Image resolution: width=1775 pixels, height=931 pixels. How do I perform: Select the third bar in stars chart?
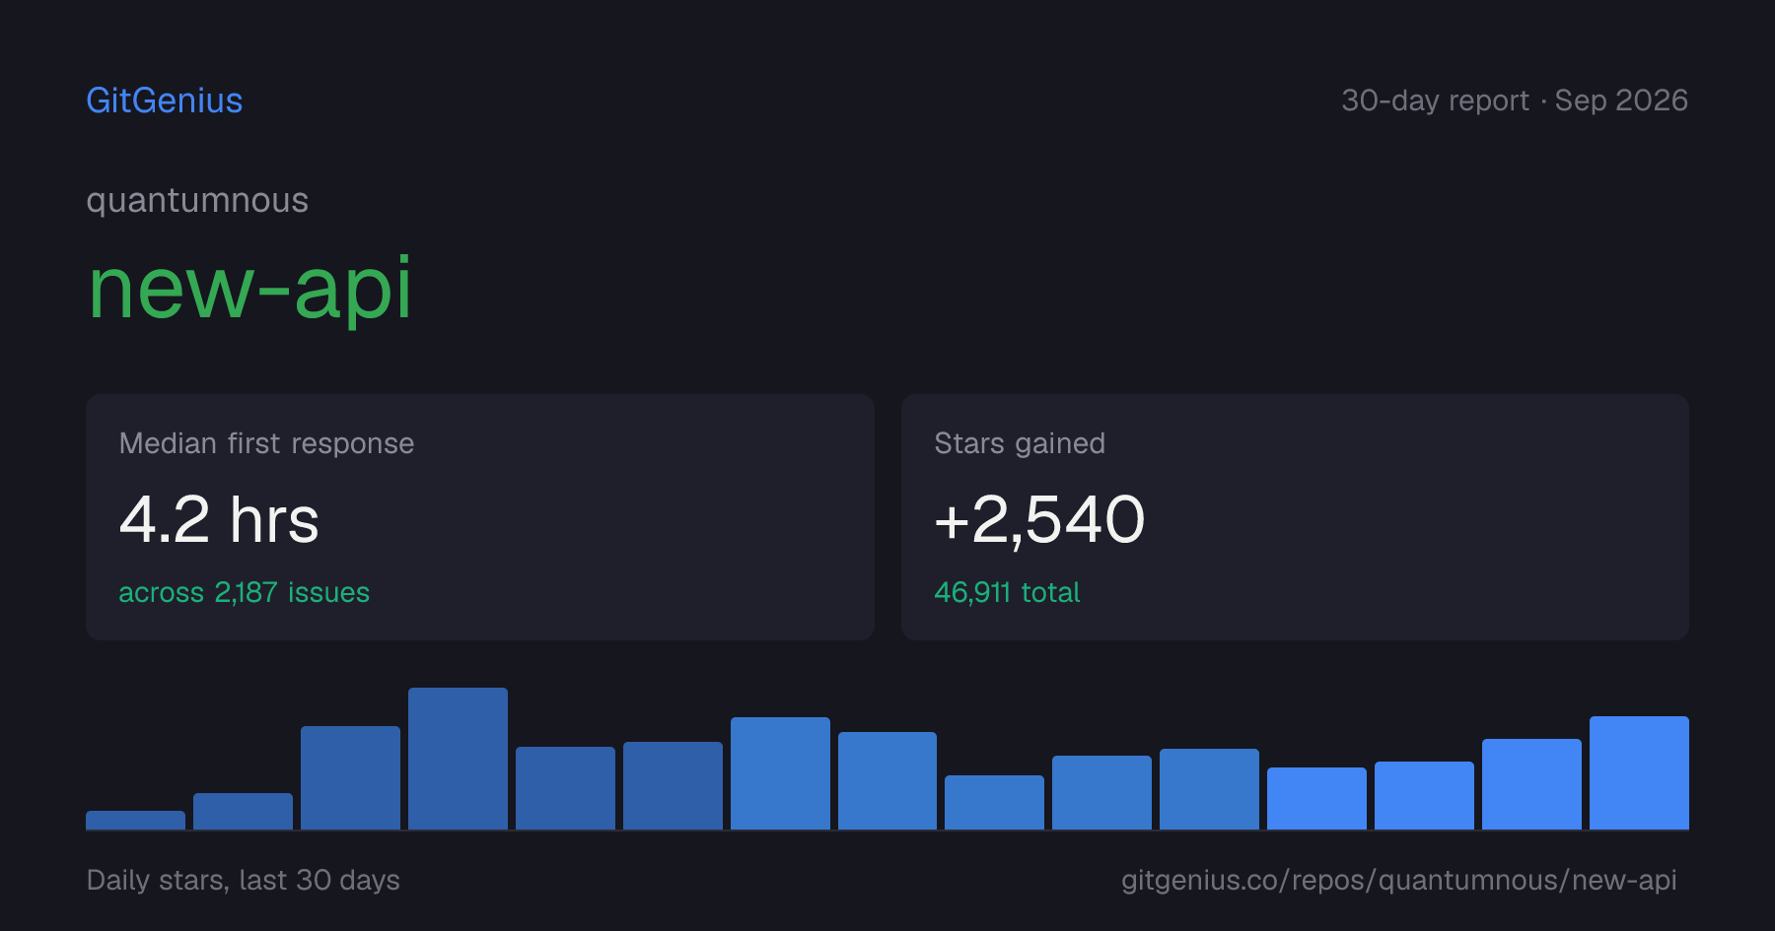click(350, 777)
